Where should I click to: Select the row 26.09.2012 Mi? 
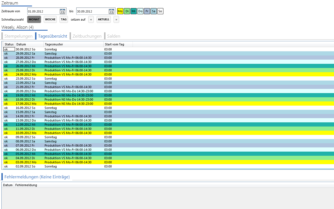click(x=169, y=66)
